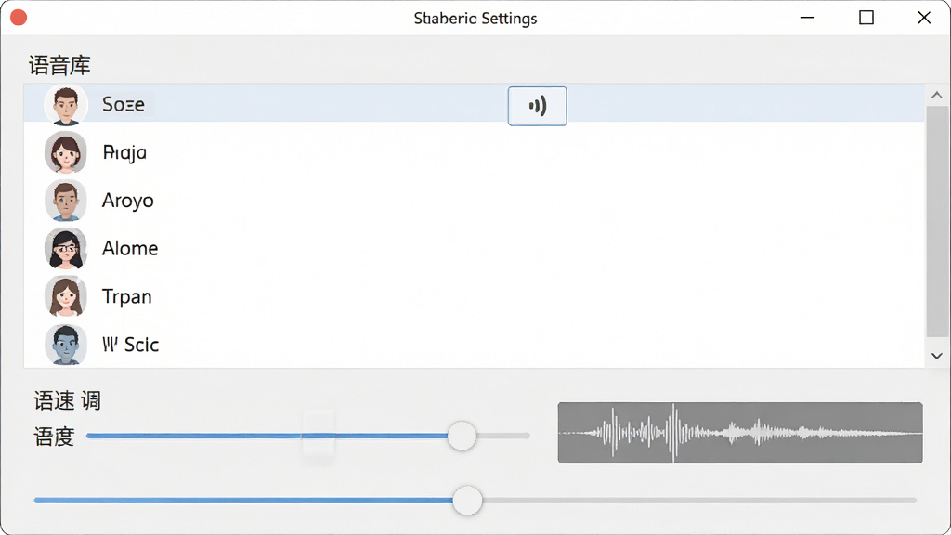The height and width of the screenshot is (535, 951).
Task: Click the blue-faced Scic avatar icon
Action: pos(66,345)
